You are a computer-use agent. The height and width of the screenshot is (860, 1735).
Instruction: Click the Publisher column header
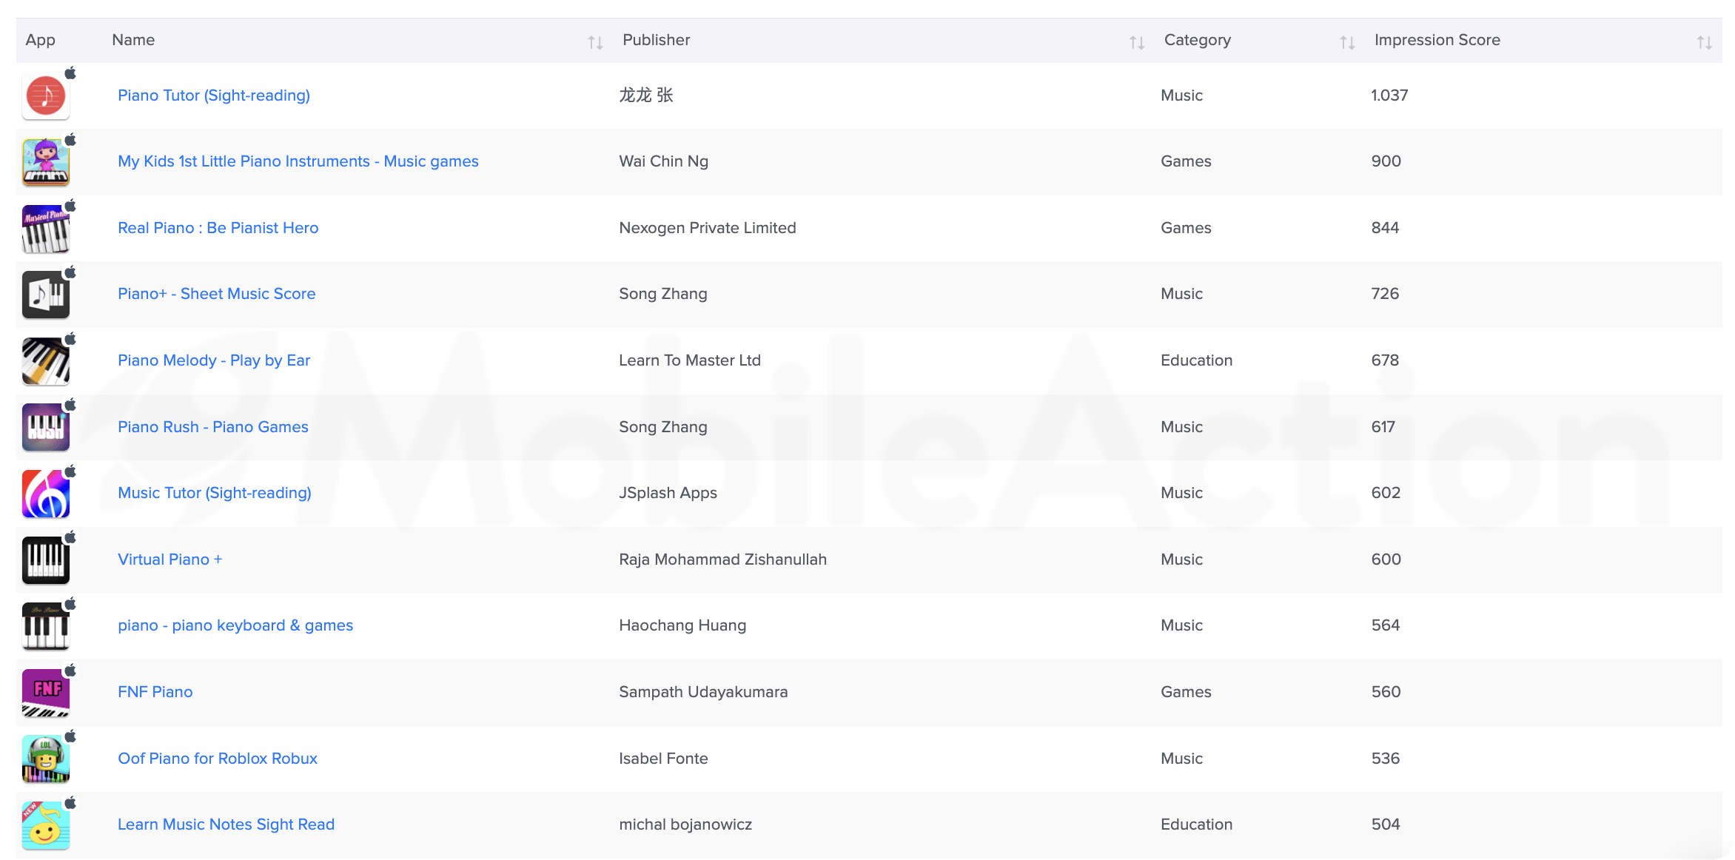pyautogui.click(x=657, y=40)
